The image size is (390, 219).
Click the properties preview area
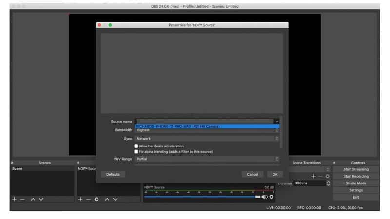pos(192,73)
